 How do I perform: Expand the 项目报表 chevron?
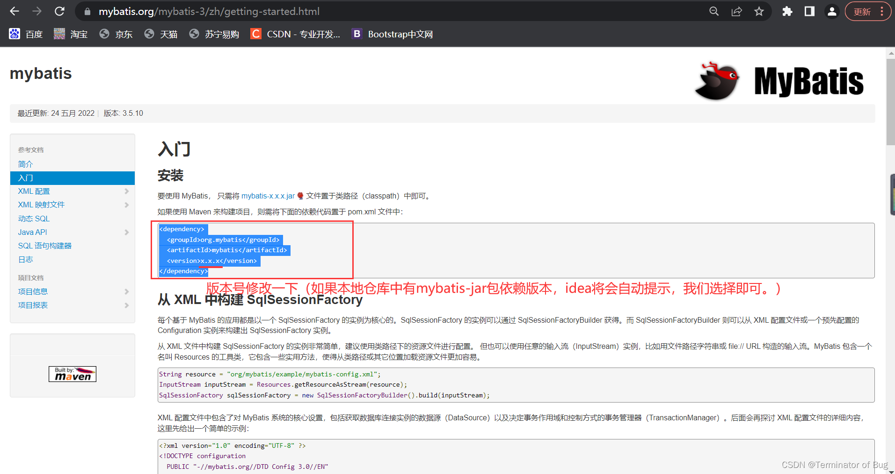point(126,305)
